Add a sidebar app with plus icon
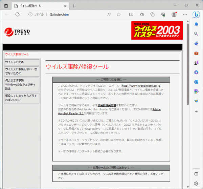This screenshot has height=189, width=203. pyautogui.click(x=196, y=112)
